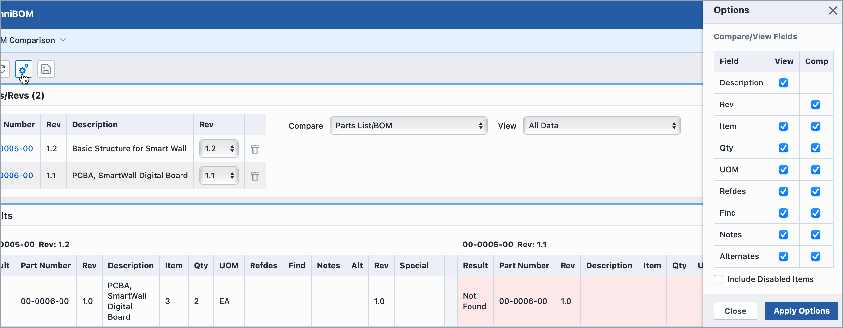This screenshot has width=843, height=328.
Task: Toggle the Qty View checkbox
Action: [x=783, y=148]
